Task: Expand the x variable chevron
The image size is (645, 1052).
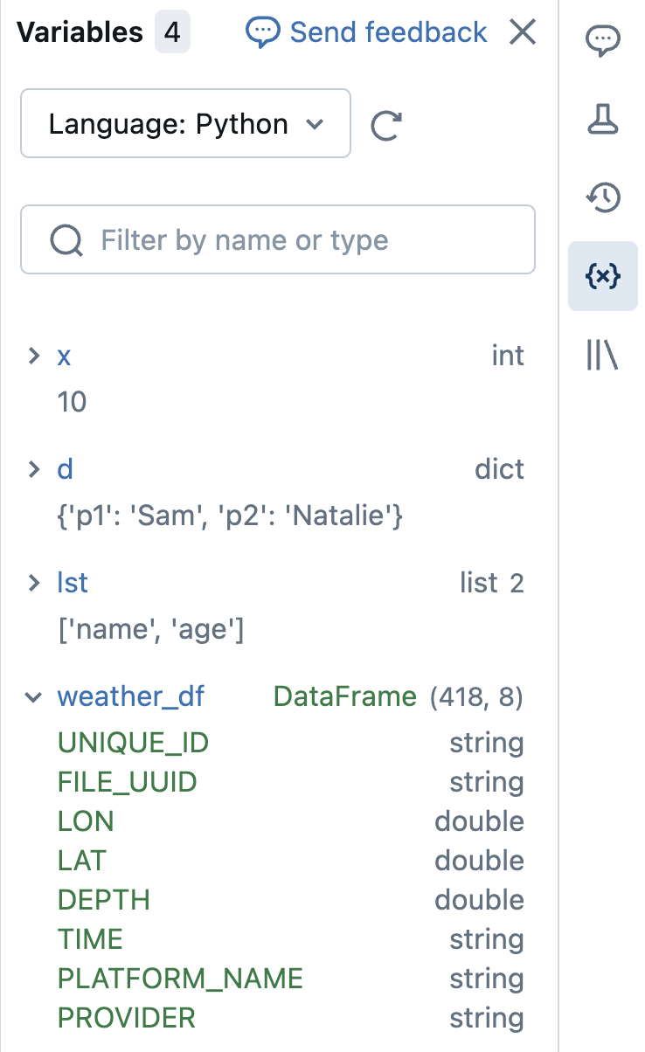Action: (34, 356)
